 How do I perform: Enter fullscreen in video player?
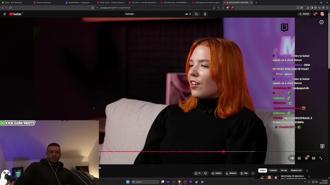pos(321,158)
